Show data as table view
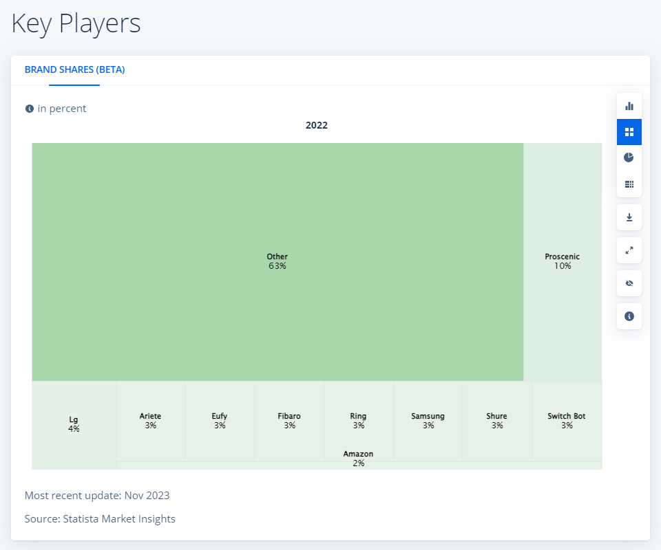 [x=629, y=184]
